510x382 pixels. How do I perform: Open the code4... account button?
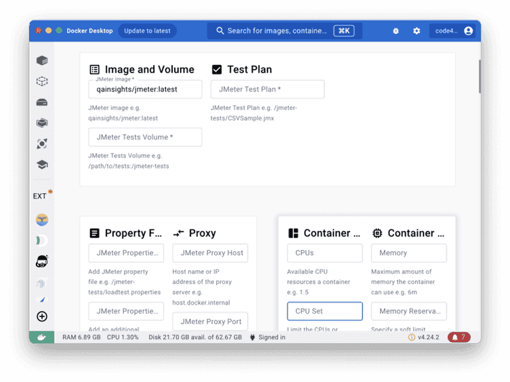(x=452, y=31)
